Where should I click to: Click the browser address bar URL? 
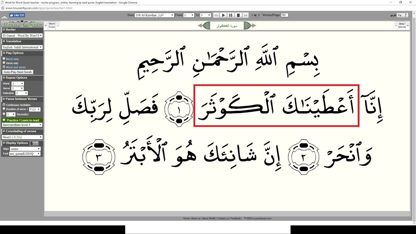click(39, 8)
